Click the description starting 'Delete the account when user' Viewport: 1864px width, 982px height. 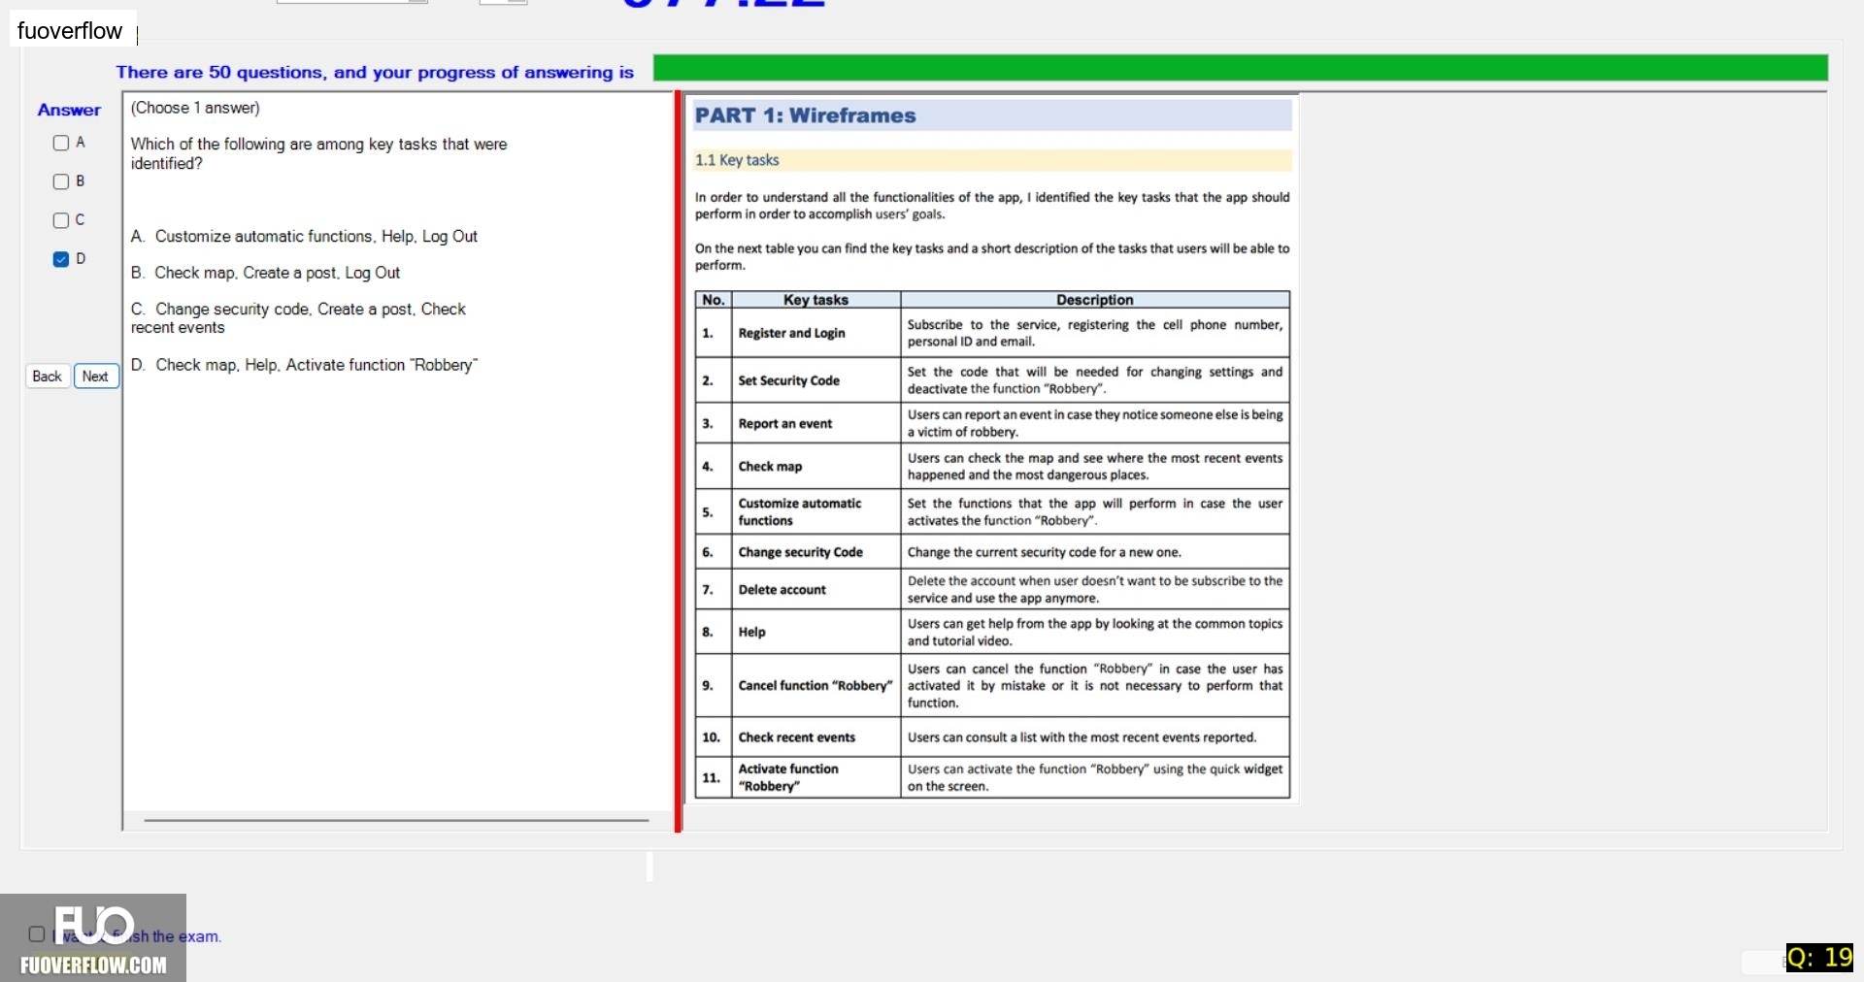1094,589
